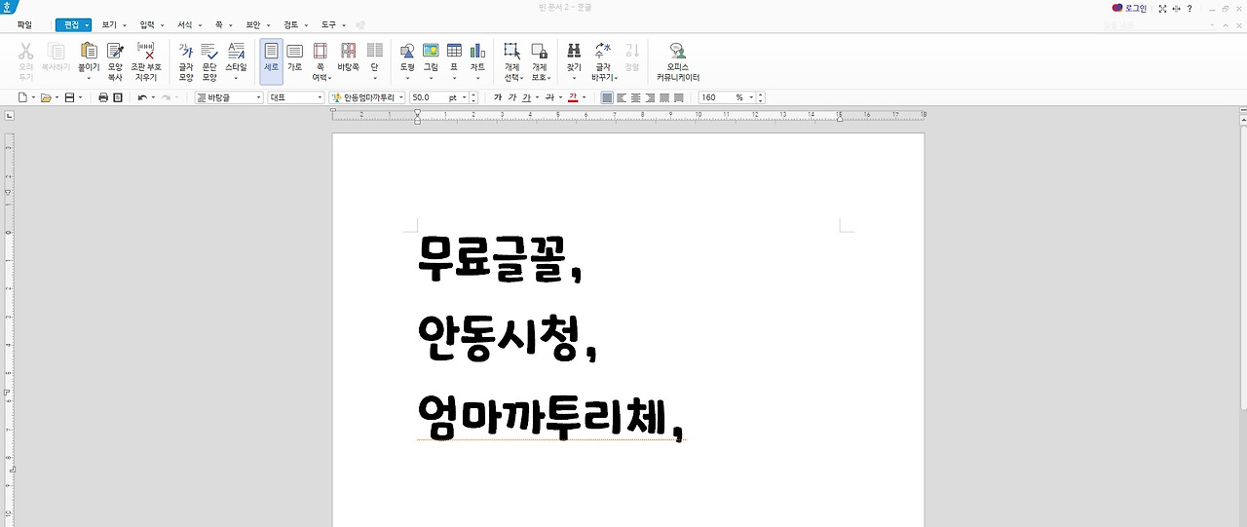Click the Hangul app logo icon
Screen dimensions: 1247x527
click(6, 8)
